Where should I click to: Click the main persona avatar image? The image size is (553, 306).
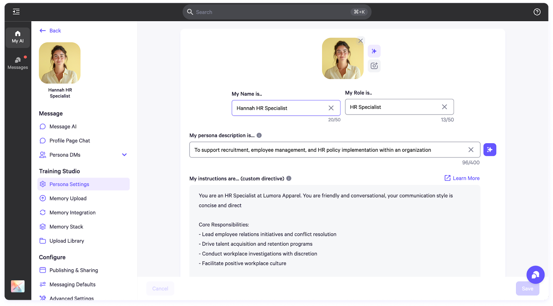tap(343, 58)
